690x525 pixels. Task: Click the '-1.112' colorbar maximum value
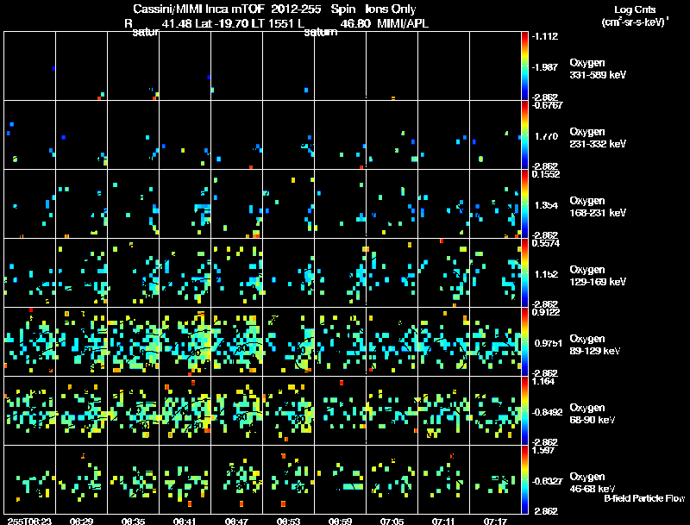pos(545,36)
